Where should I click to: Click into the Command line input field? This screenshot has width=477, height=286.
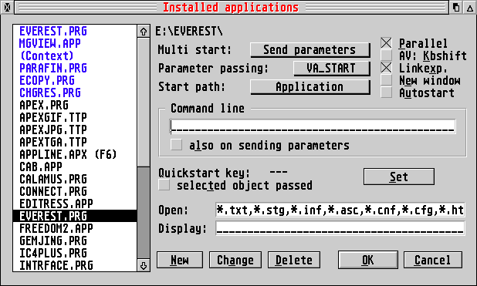(313, 126)
